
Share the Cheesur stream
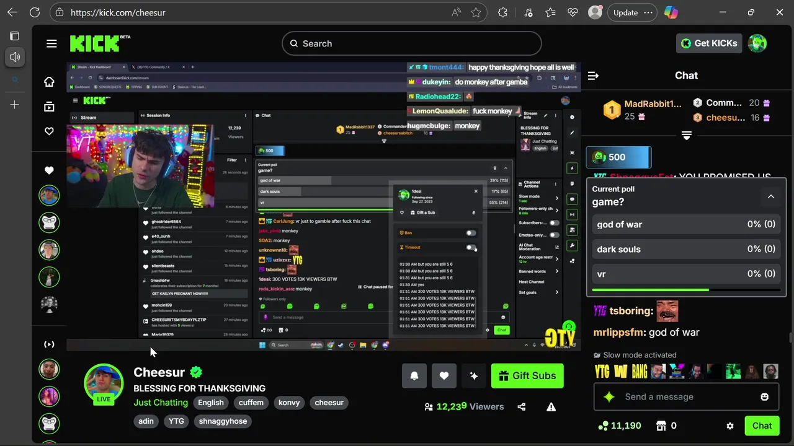(522, 407)
